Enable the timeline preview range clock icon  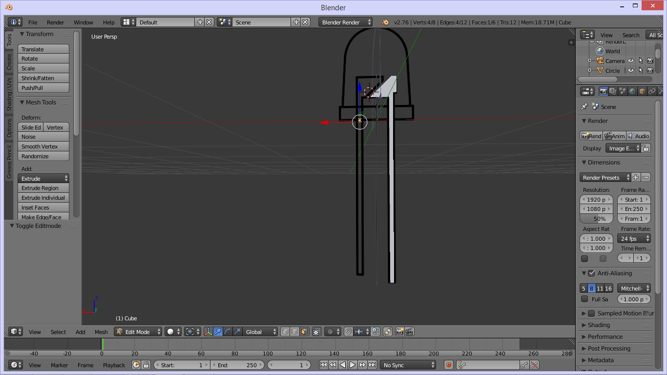click(136, 365)
